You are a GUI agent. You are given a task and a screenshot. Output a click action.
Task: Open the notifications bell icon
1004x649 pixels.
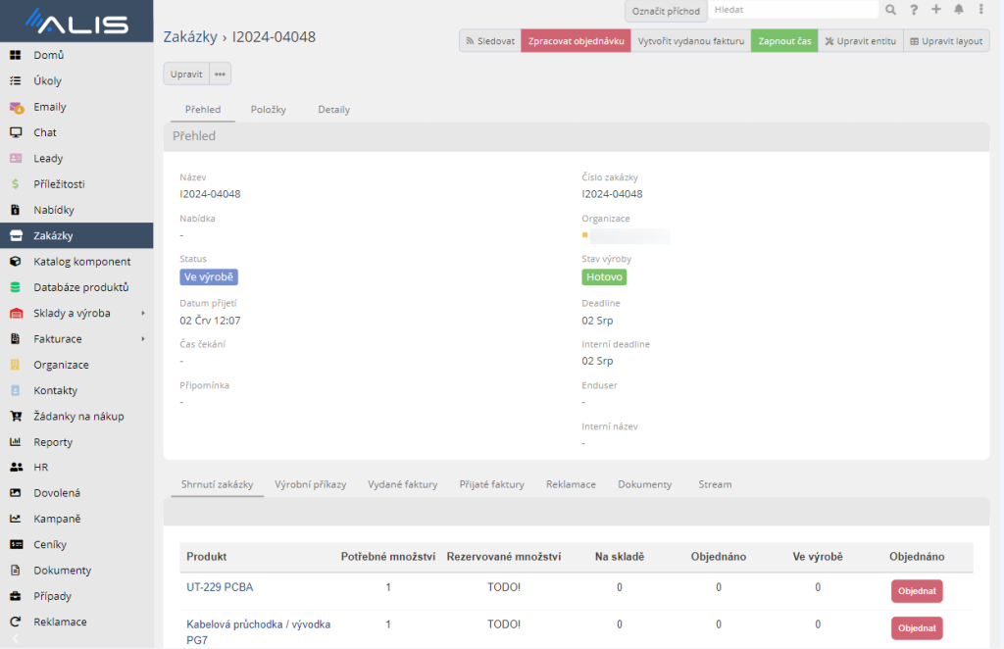click(x=959, y=10)
